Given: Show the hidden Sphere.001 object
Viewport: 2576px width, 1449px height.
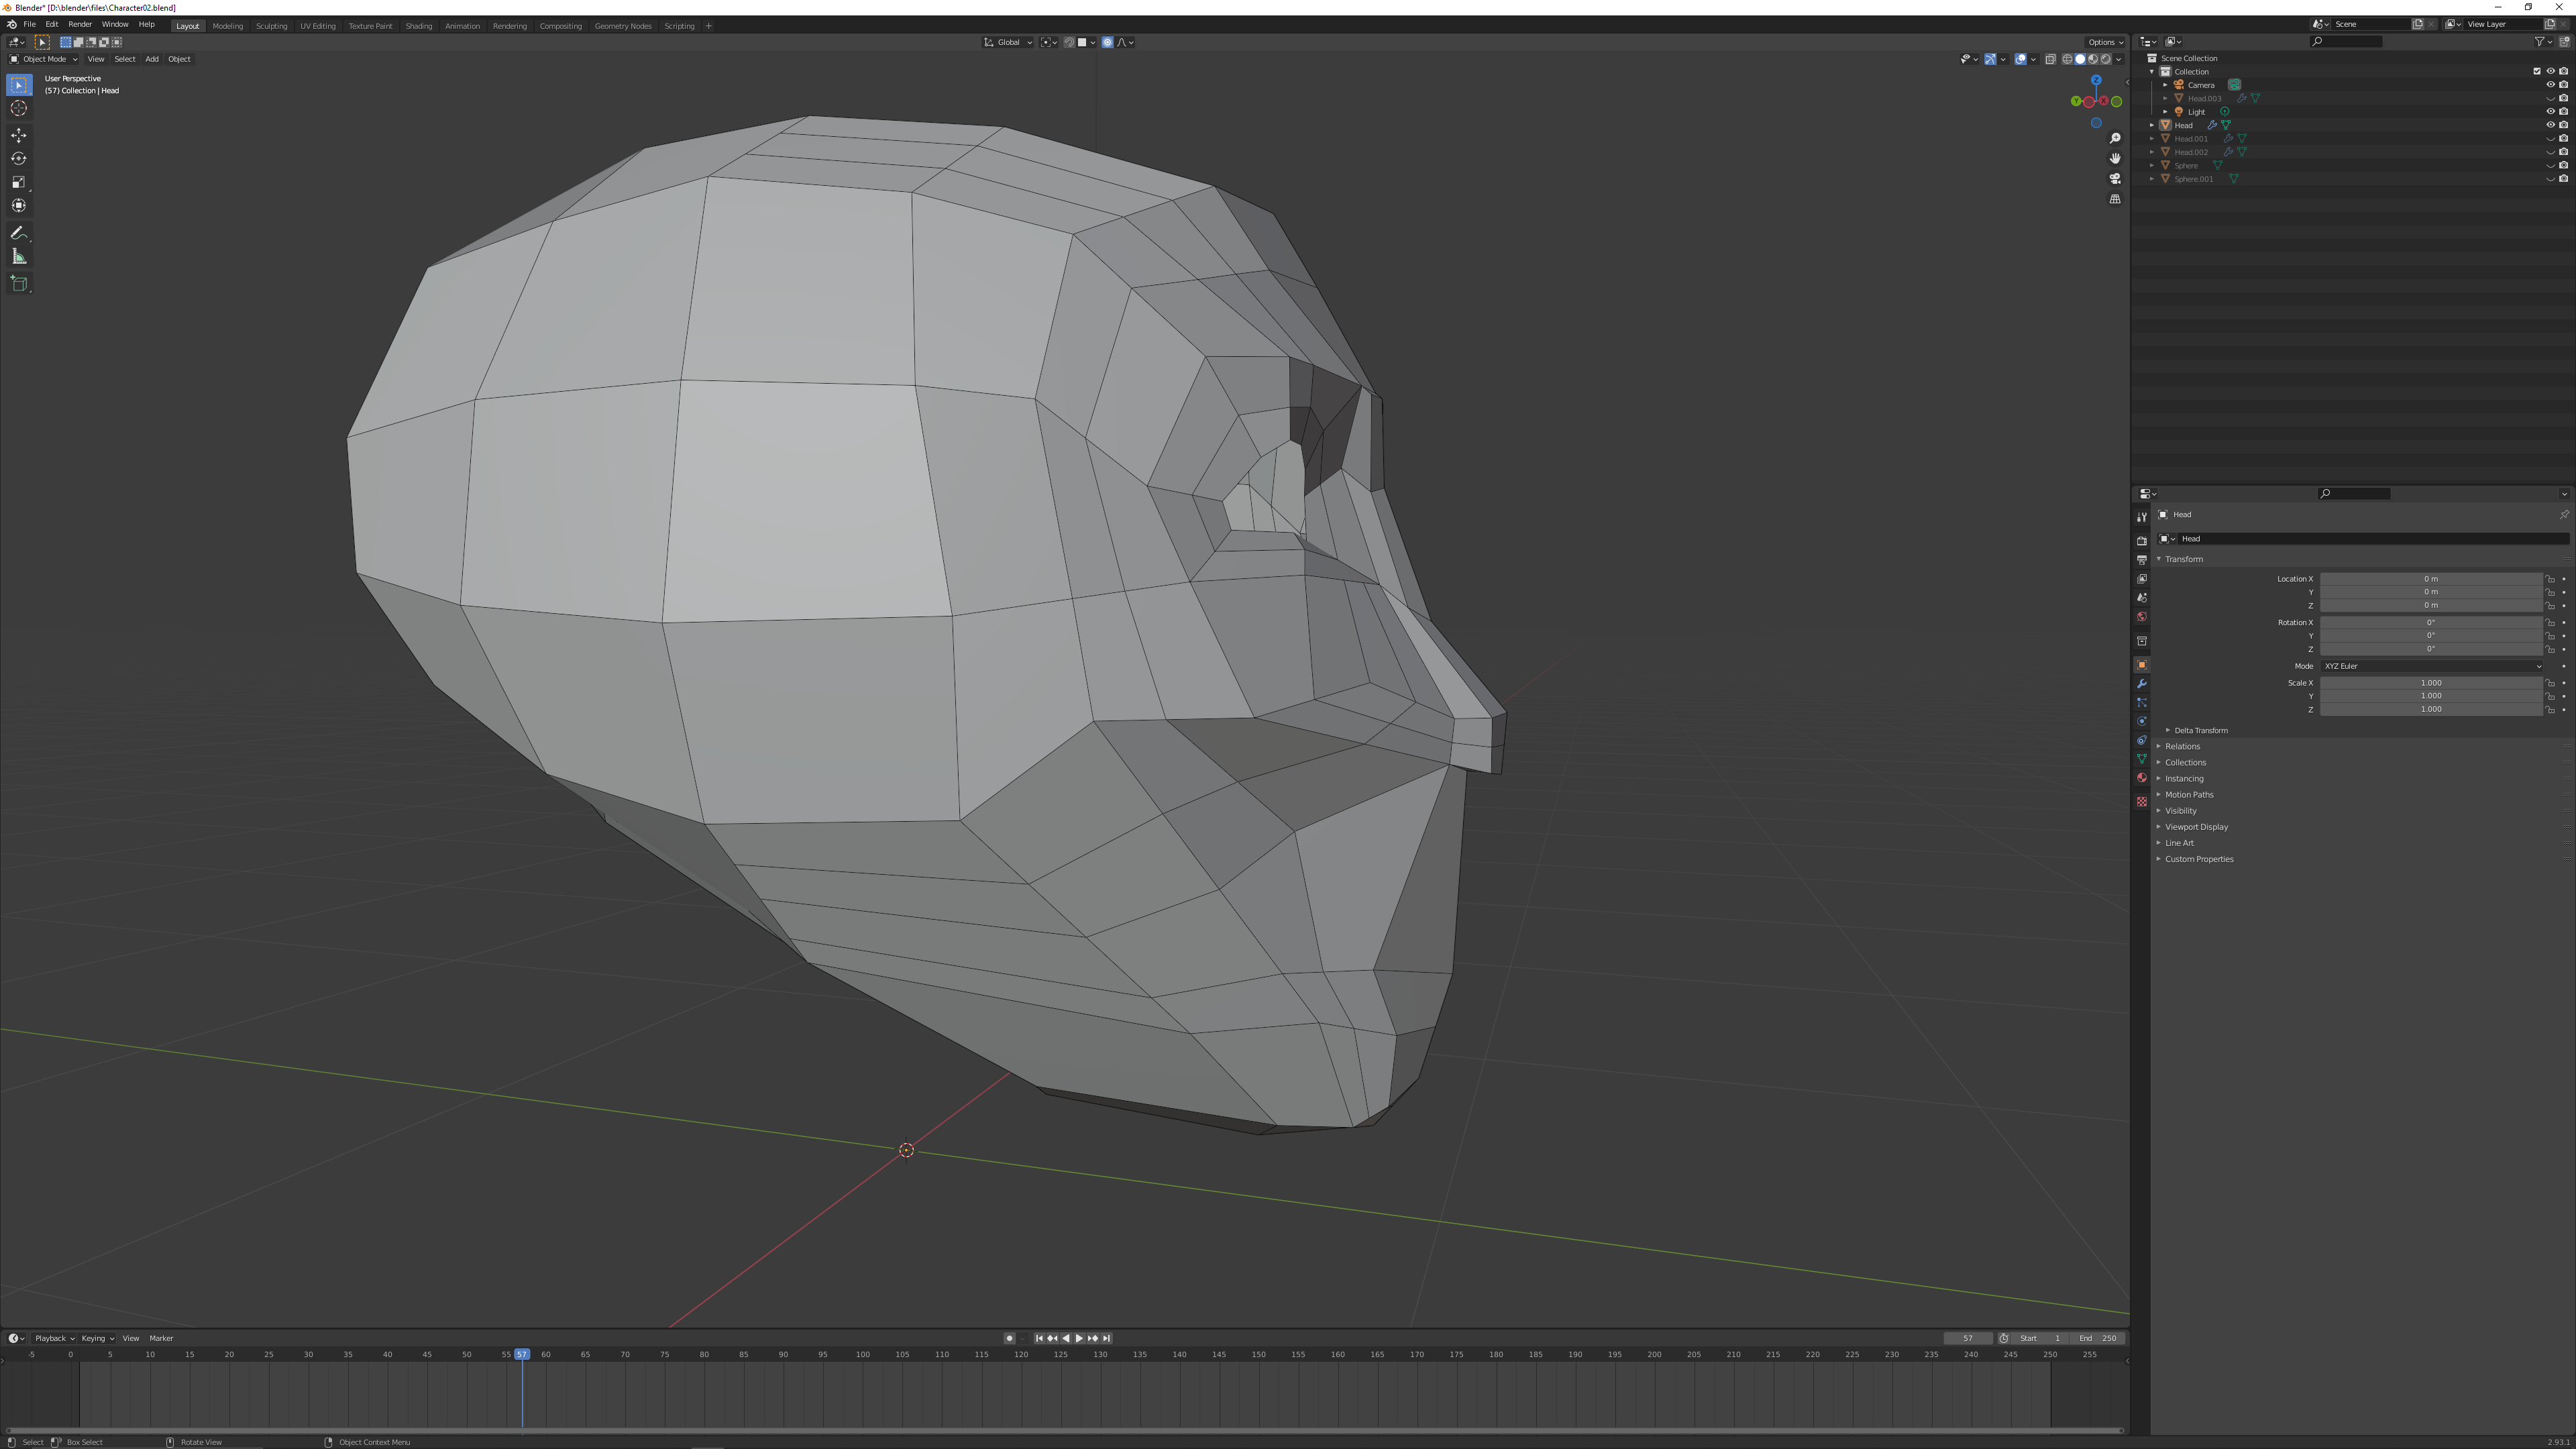Looking at the screenshot, I should [x=2550, y=179].
